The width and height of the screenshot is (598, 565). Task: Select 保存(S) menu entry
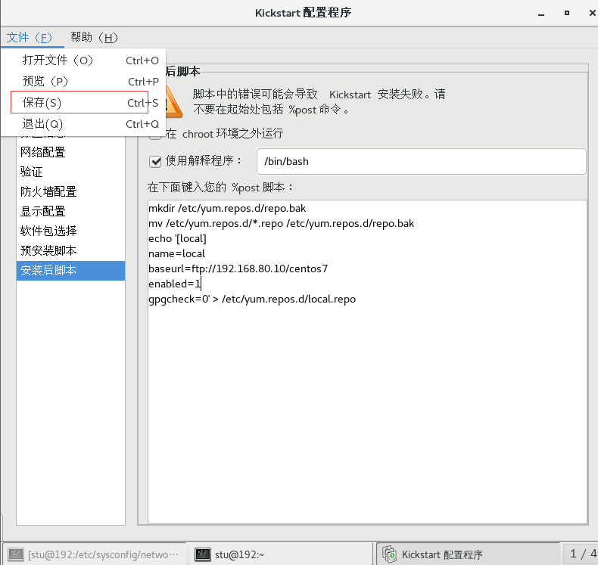pyautogui.click(x=83, y=102)
